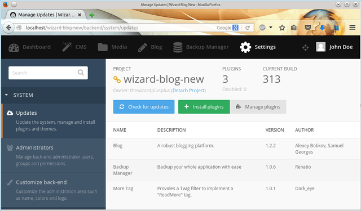Open Firefox hamburger menu
The width and height of the screenshot is (361, 211).
[352, 28]
